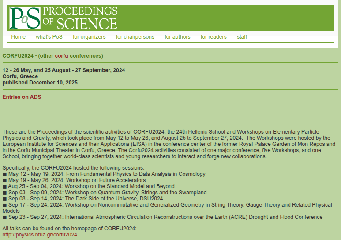This screenshot has width=341, height=240.
Task: Open the "for authors" page
Action: click(177, 37)
